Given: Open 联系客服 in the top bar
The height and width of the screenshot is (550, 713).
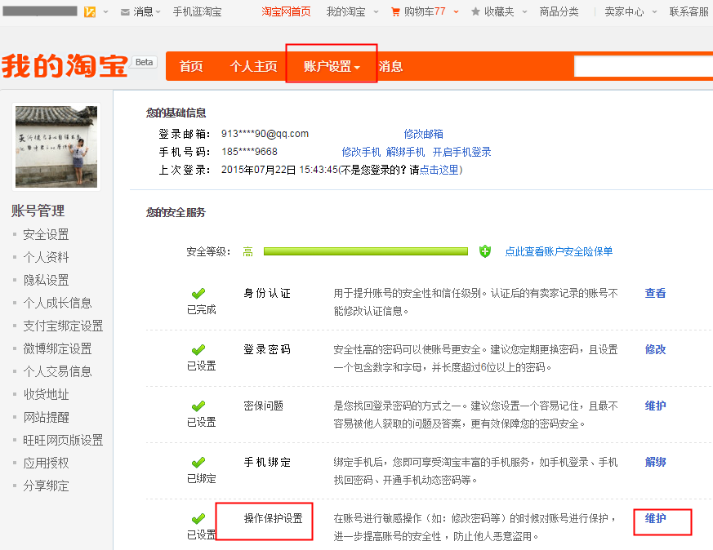Looking at the screenshot, I should [688, 11].
